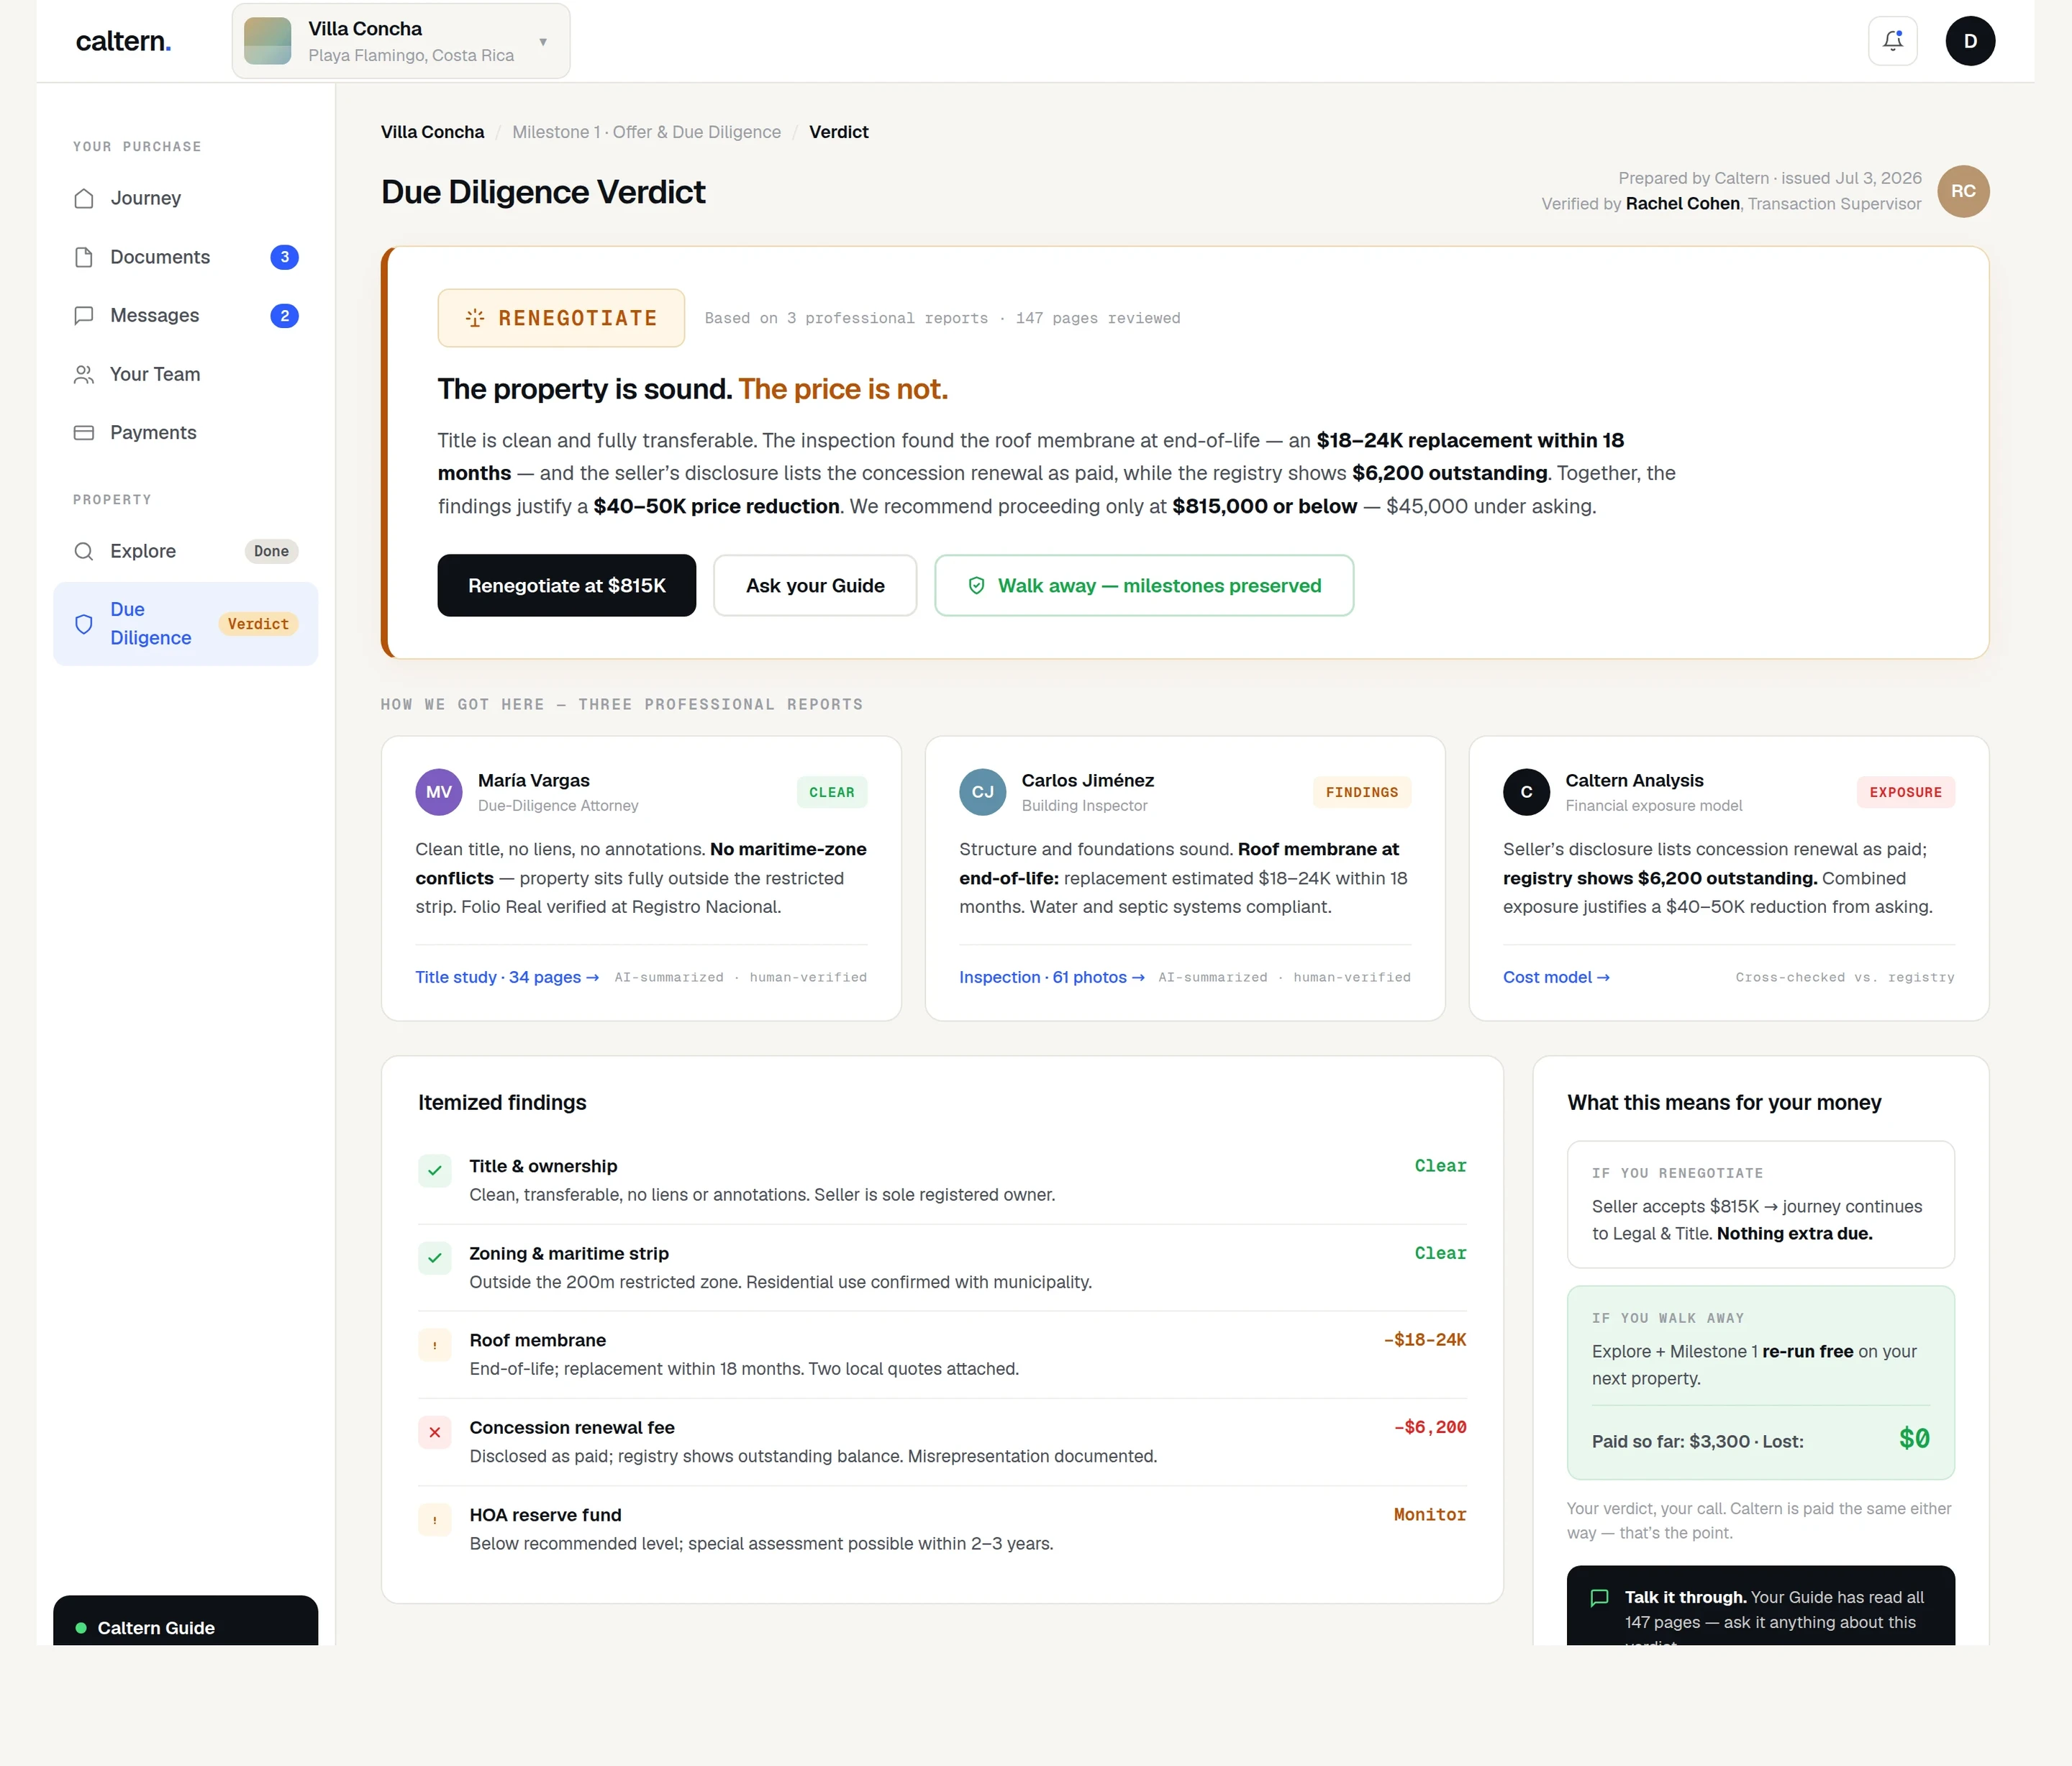Image resolution: width=2072 pixels, height=1766 pixels.
Task: Click Renegotiate at $815K button
Action: (566, 586)
